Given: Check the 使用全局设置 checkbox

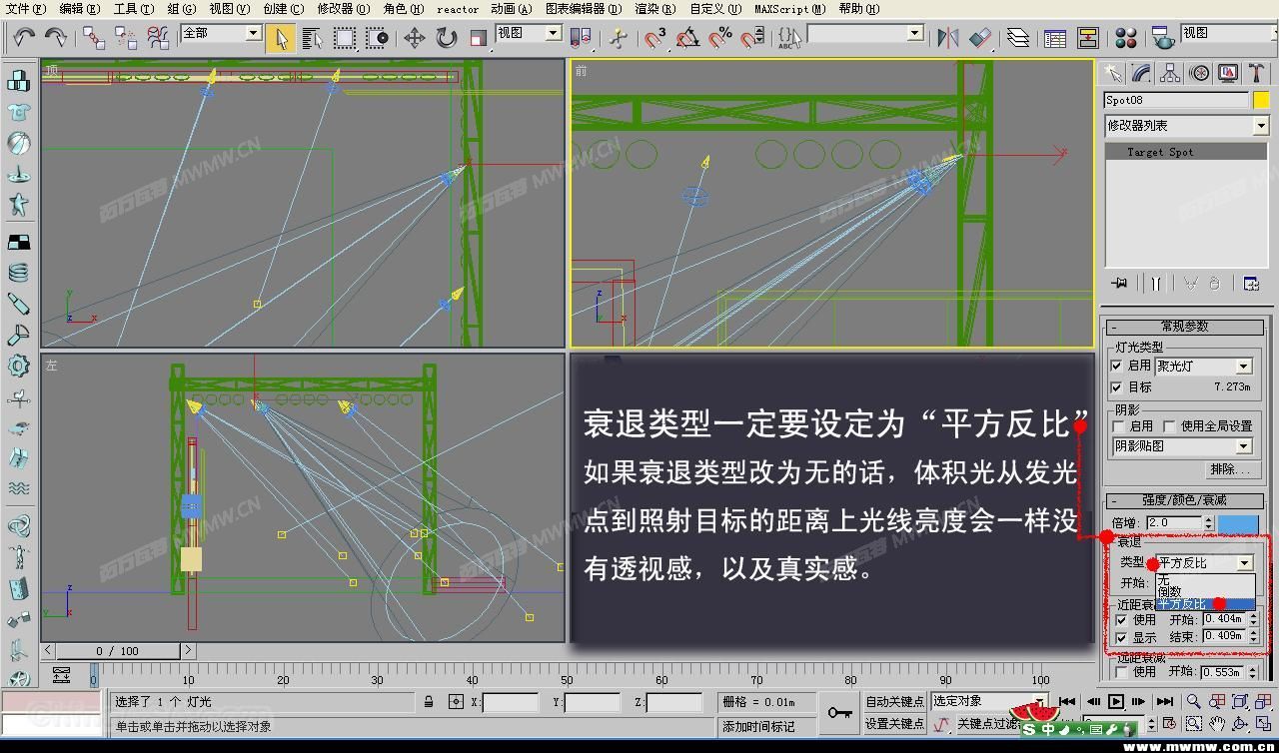Looking at the screenshot, I should [1169, 426].
